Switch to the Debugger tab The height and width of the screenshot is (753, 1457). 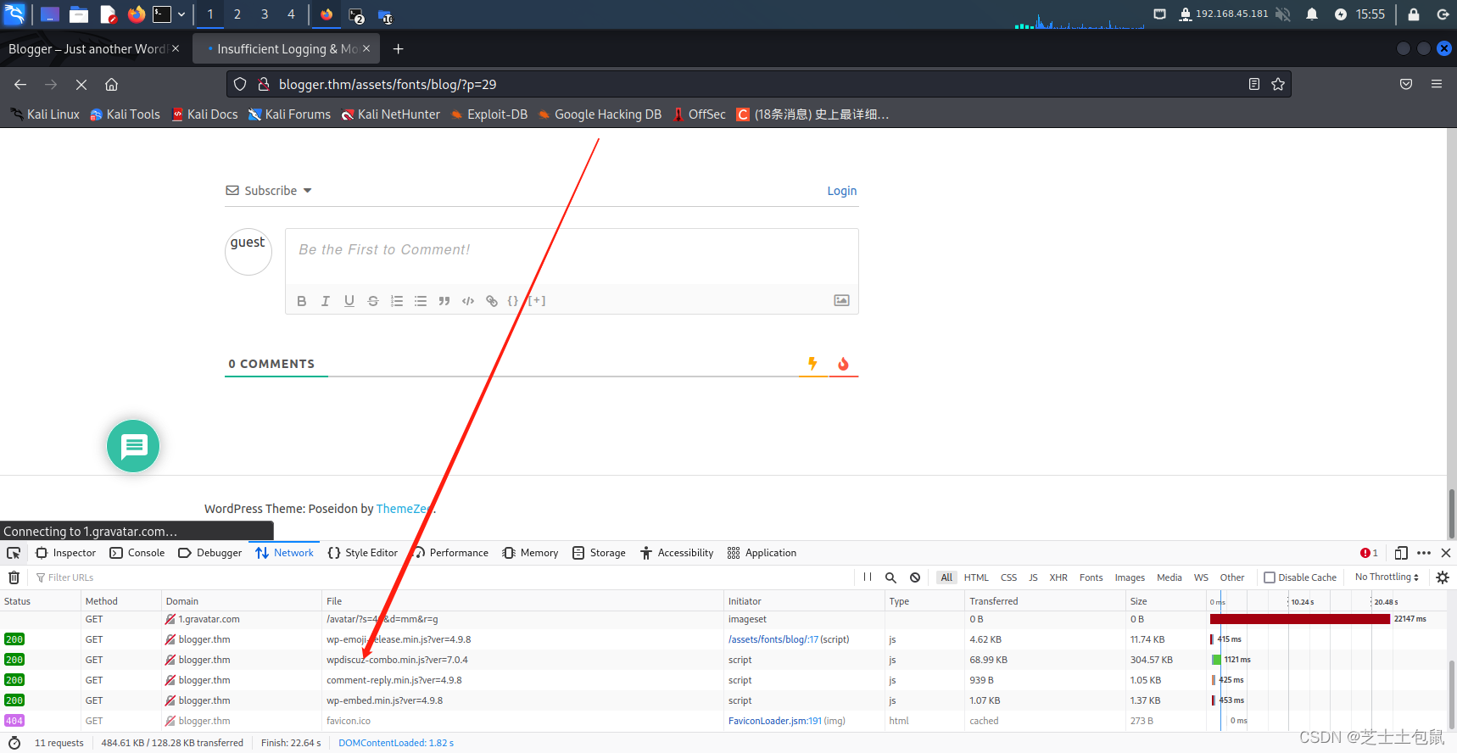tap(210, 553)
